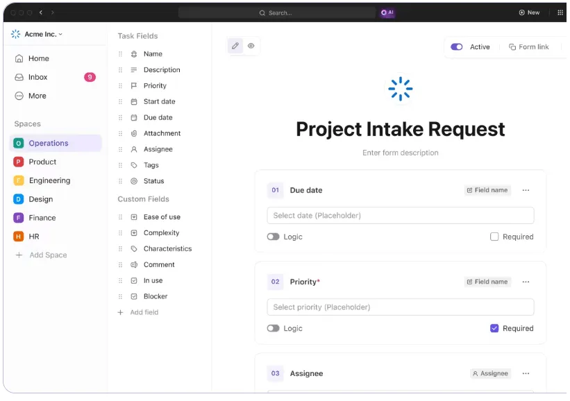The height and width of the screenshot is (401, 570).
Task: Click the AI assistant button in top bar
Action: (387, 12)
